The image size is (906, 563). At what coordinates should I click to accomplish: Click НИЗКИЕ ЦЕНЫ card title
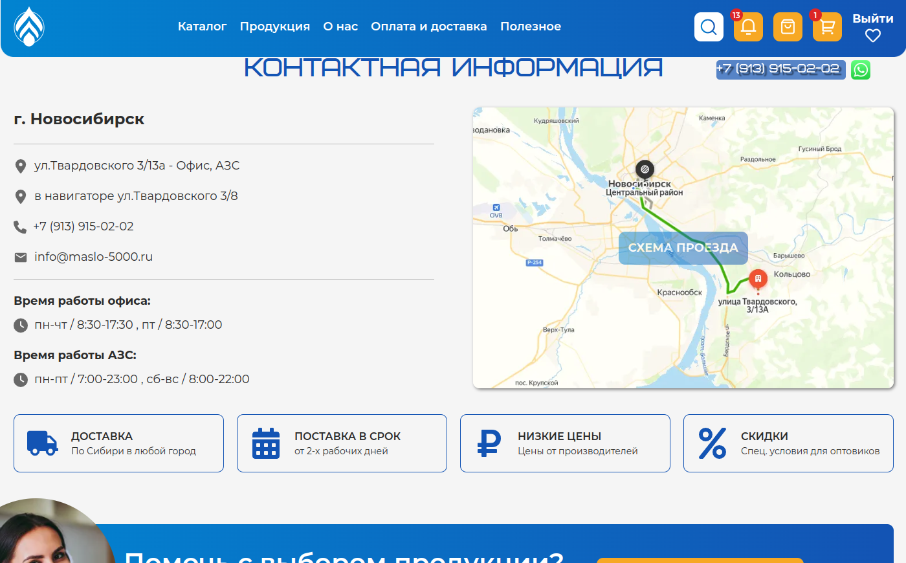click(560, 436)
